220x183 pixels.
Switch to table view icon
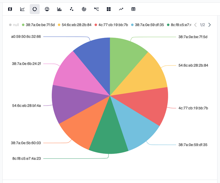coord(133,9)
